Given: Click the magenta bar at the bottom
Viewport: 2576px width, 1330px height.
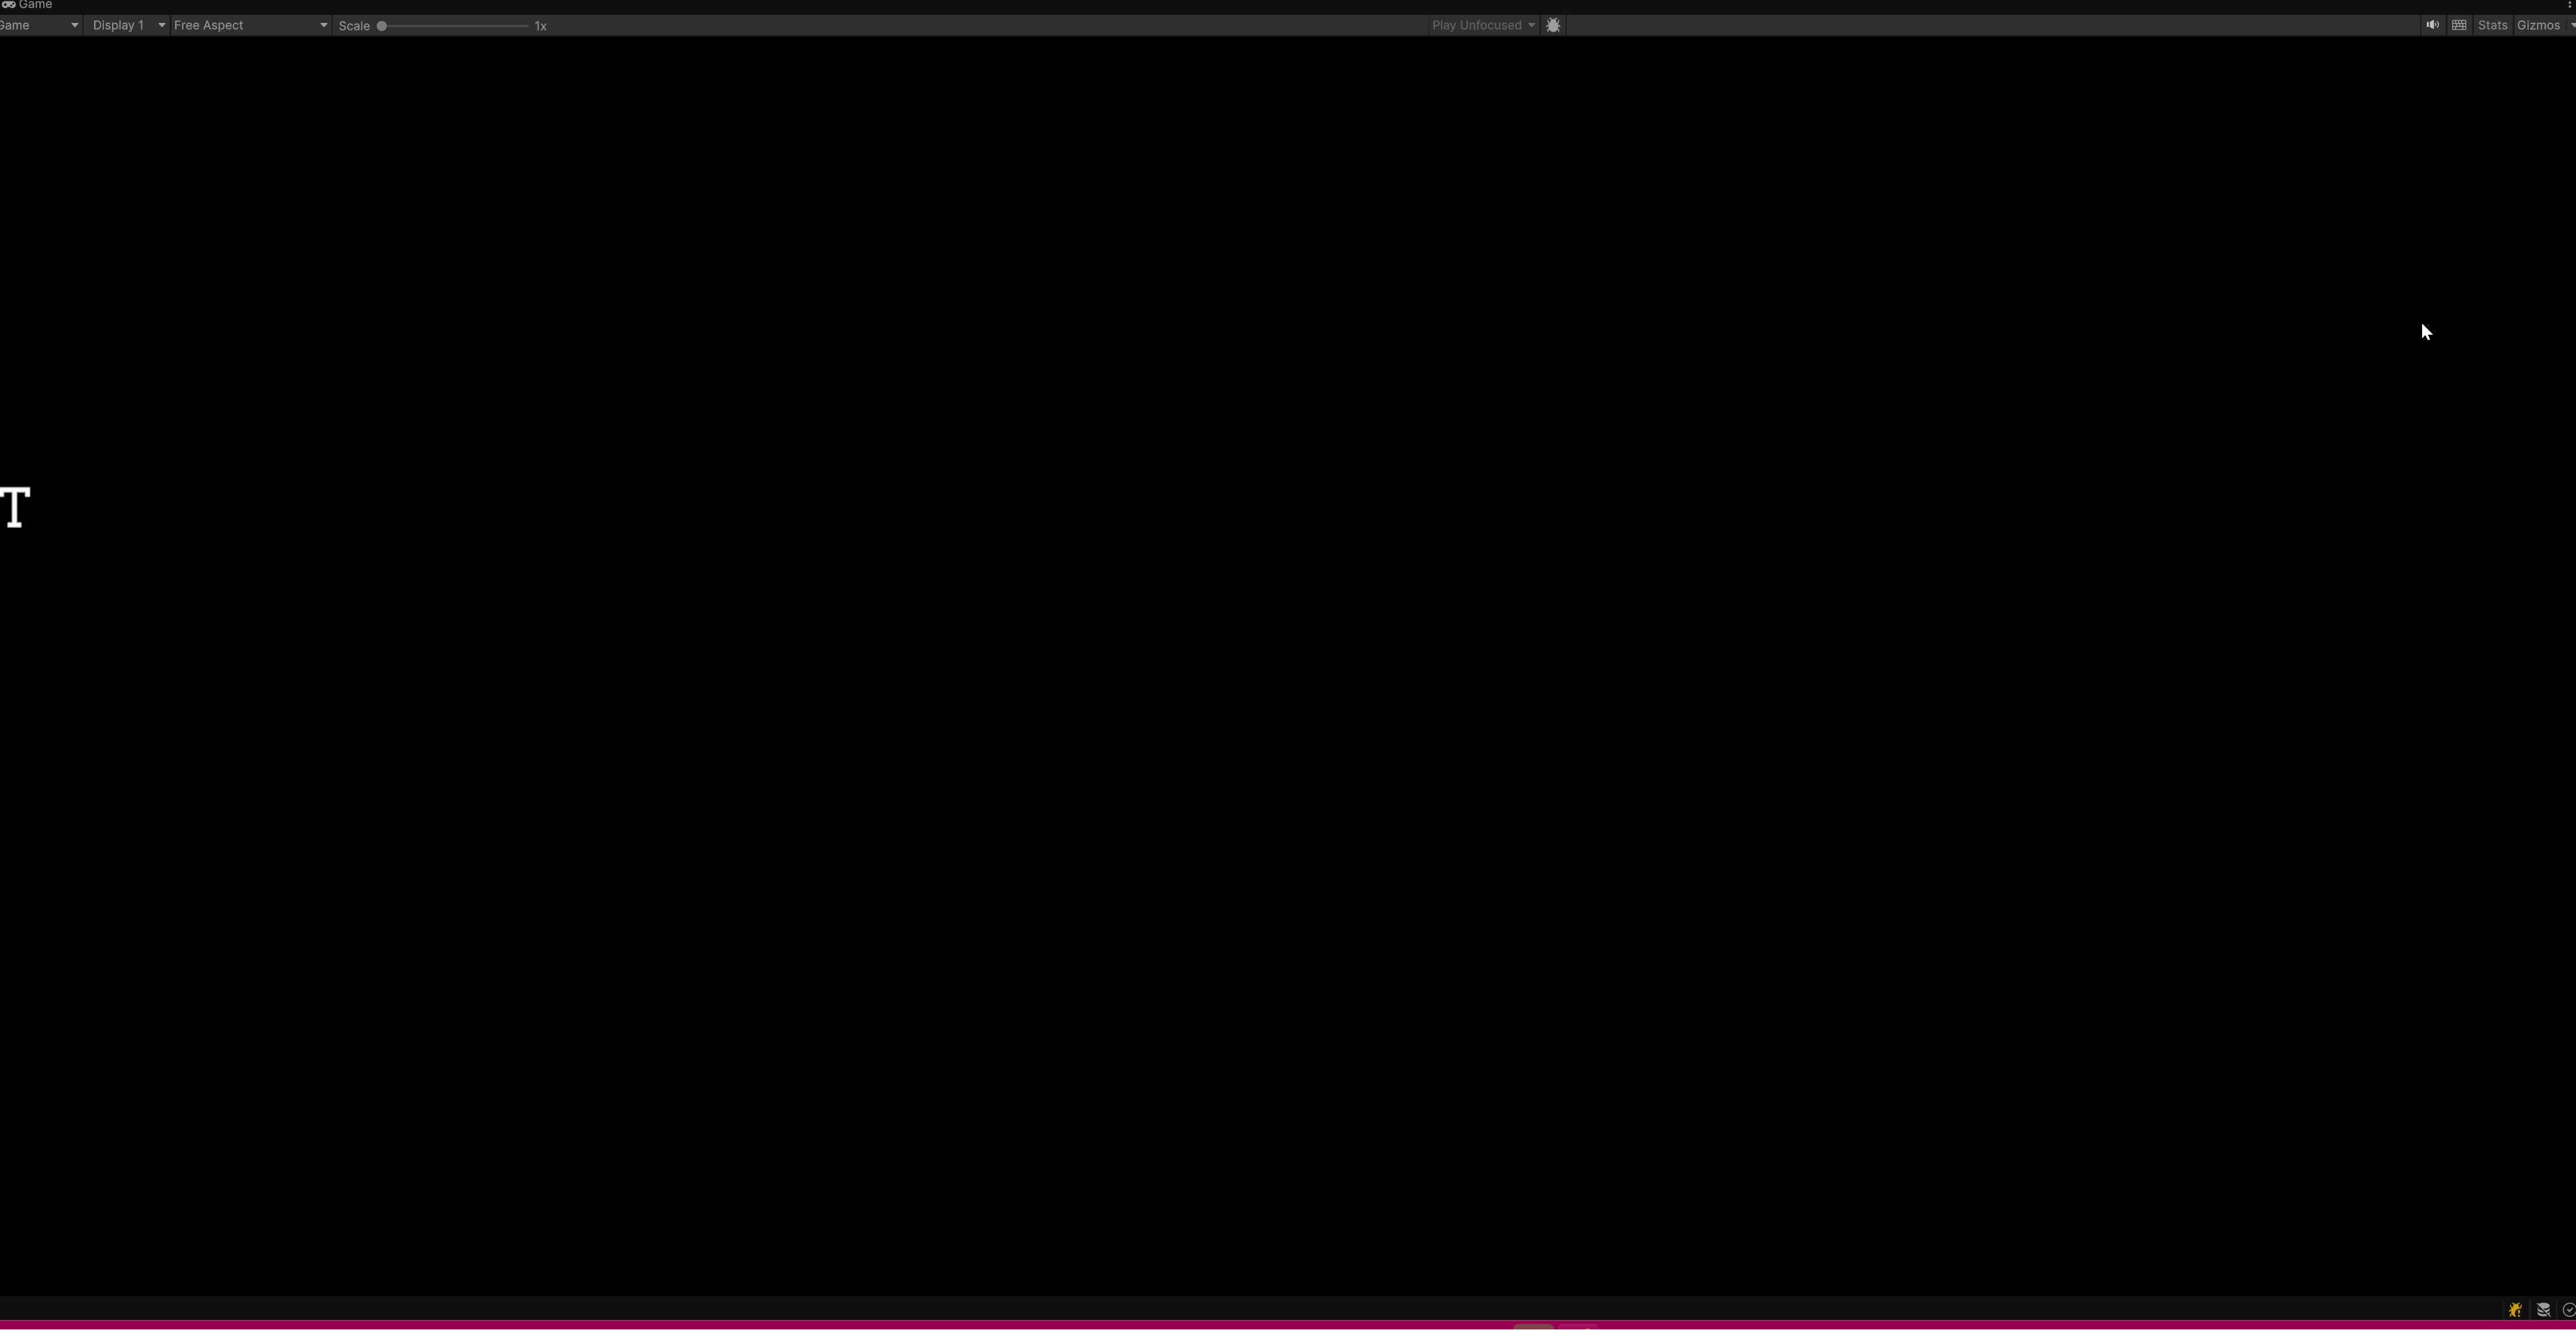Looking at the screenshot, I should (1288, 1325).
